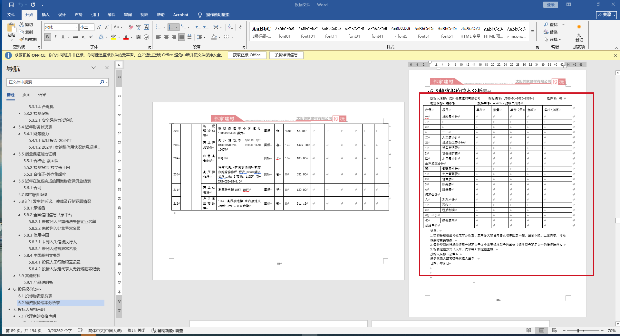Switch navigation pane to 结果 tab
Screen dimensions: 620x336
pyautogui.click(x=42, y=95)
